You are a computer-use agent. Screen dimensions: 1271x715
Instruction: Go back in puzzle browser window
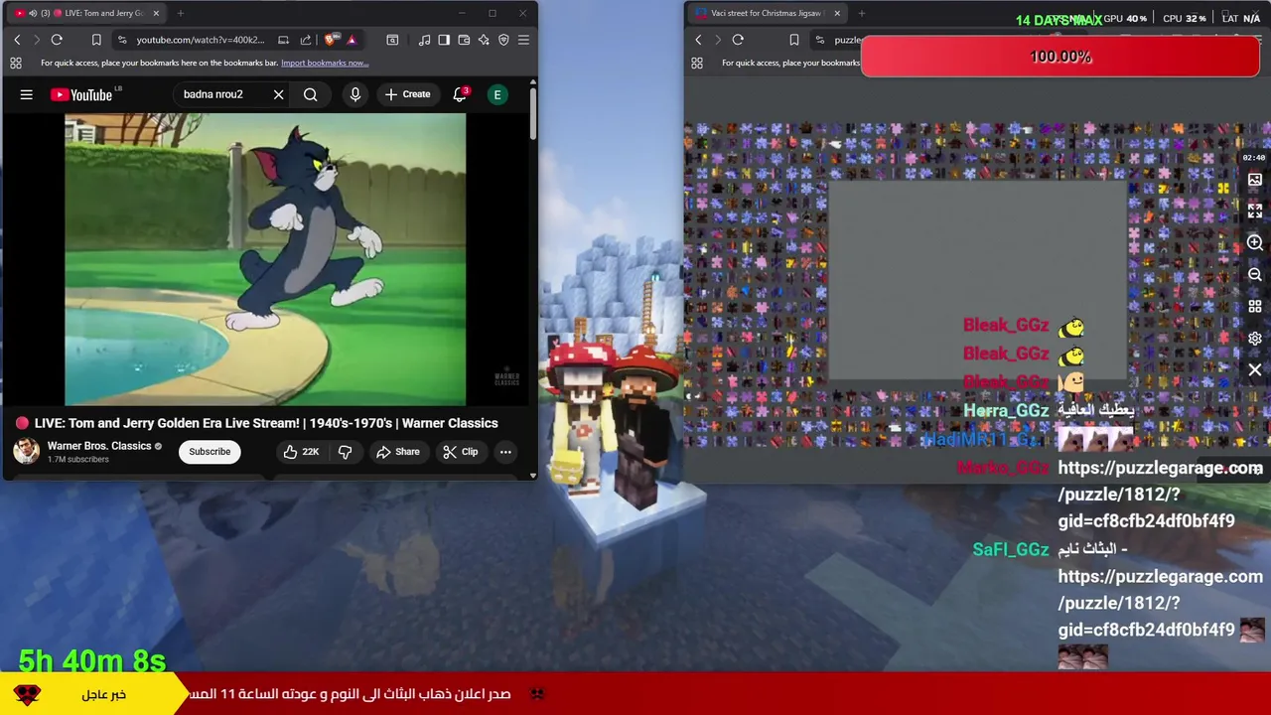click(x=698, y=40)
